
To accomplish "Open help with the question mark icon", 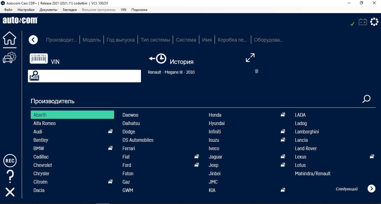I will 10,177.
